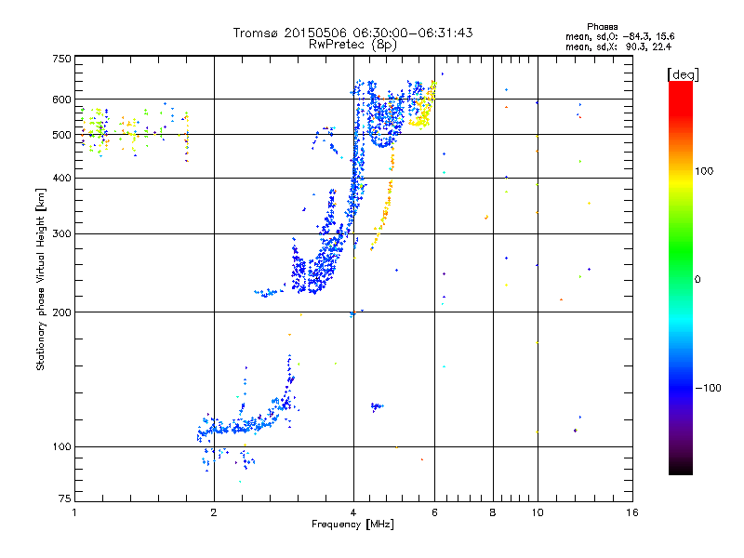The image size is (744, 558).
Task: Click the y-axis label '600'
Action: [62, 100]
